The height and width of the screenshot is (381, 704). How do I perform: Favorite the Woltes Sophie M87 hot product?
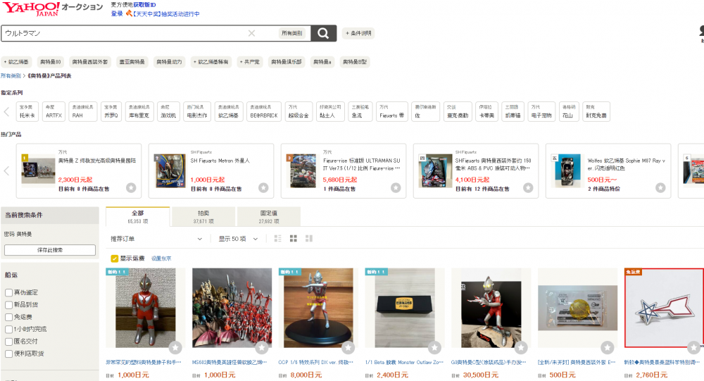(660, 188)
